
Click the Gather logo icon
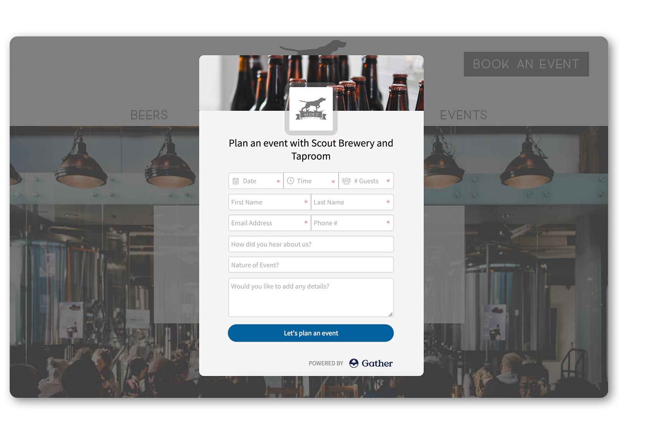pyautogui.click(x=353, y=363)
